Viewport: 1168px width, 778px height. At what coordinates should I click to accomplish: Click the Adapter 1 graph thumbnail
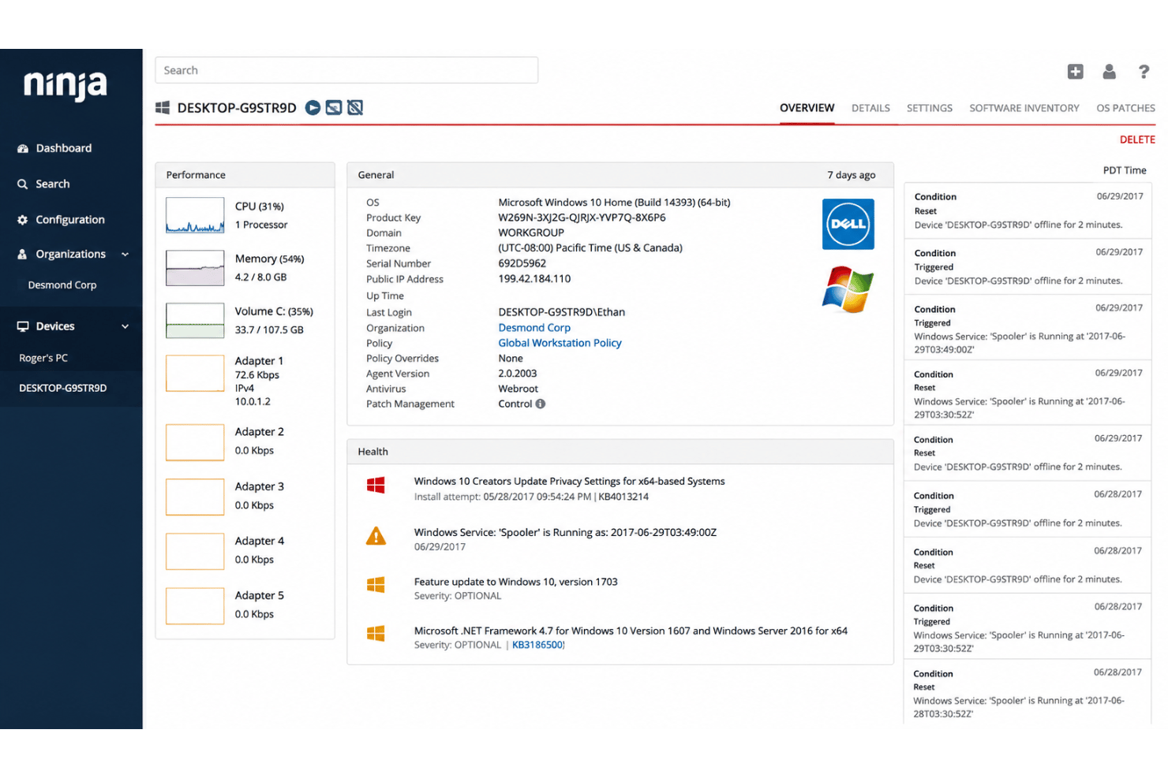click(x=195, y=373)
